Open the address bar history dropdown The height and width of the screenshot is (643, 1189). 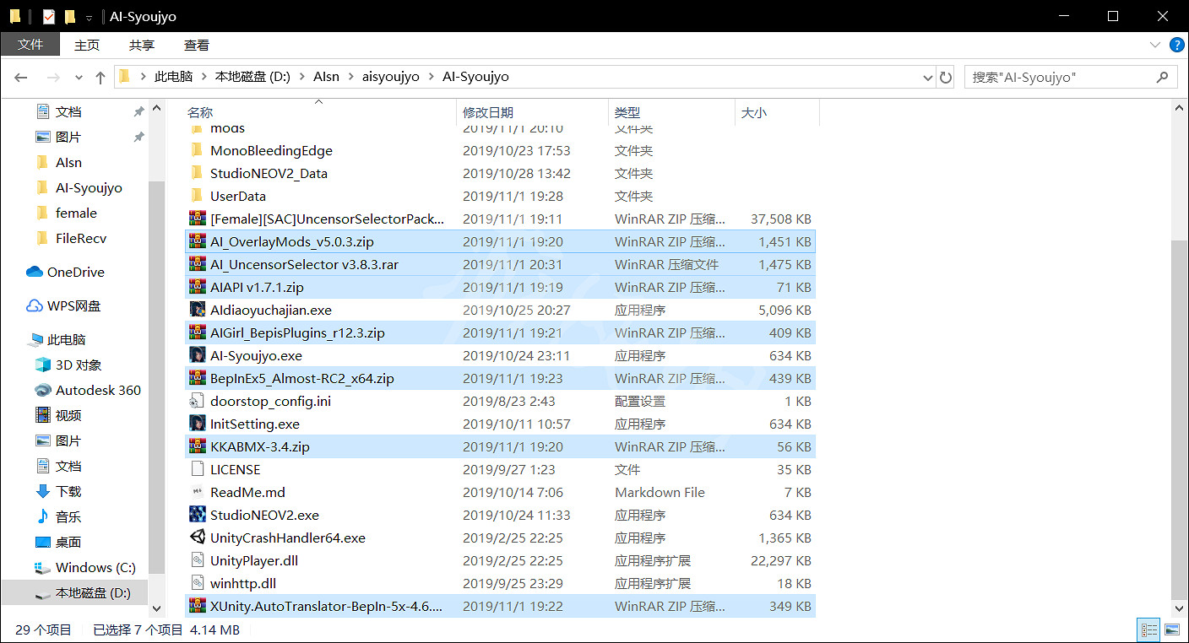(928, 77)
